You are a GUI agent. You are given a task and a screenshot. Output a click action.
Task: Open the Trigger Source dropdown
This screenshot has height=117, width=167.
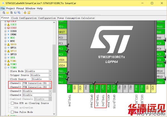click(41, 75)
